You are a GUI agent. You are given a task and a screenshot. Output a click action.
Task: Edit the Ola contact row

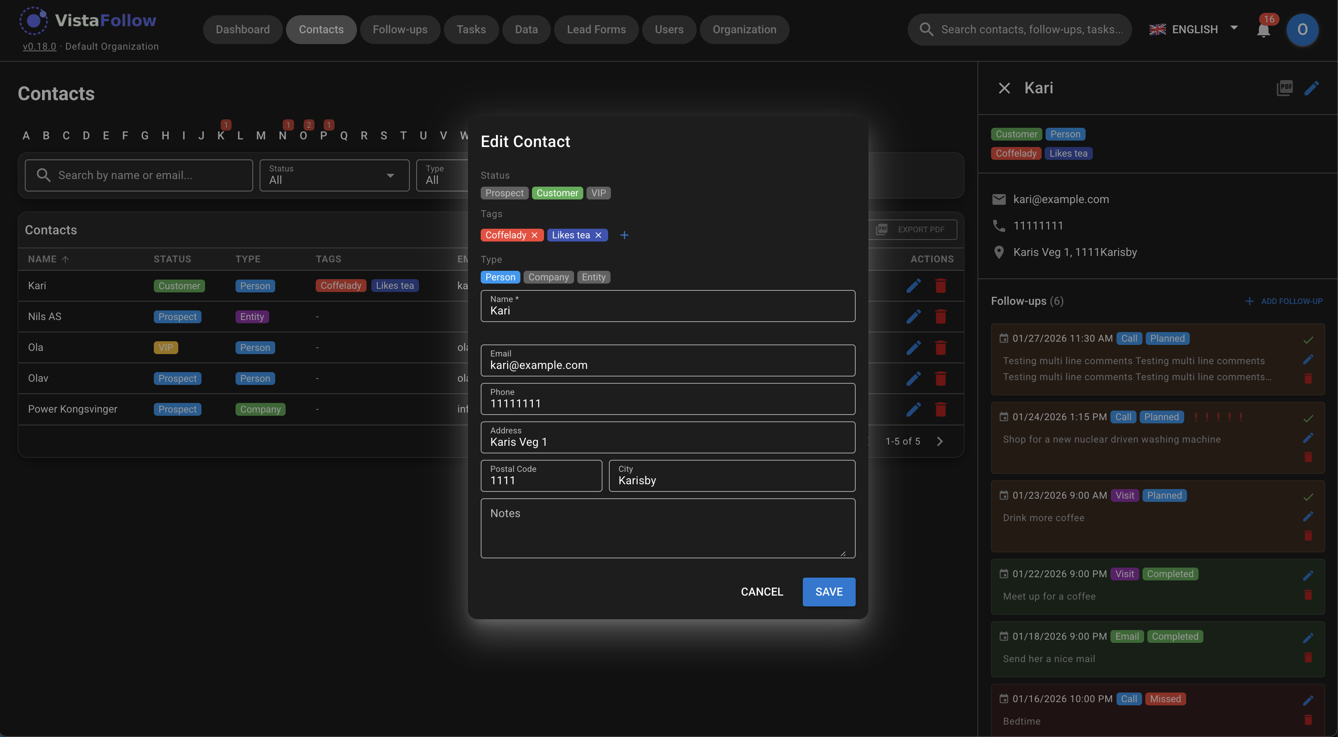point(914,347)
